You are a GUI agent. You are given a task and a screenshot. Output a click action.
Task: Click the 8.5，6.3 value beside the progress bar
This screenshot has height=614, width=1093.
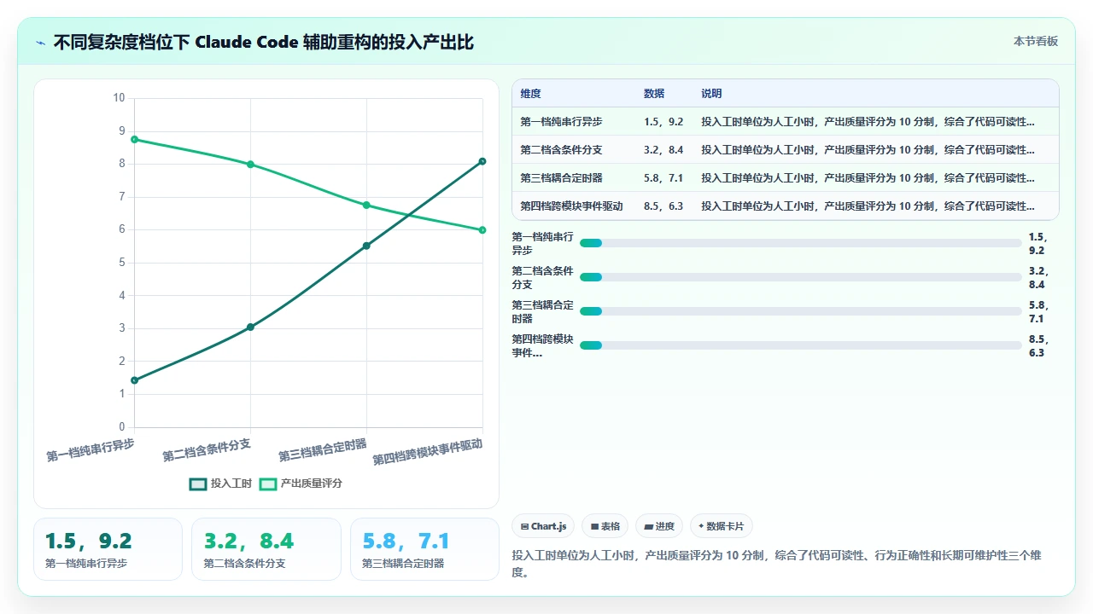[1038, 346]
